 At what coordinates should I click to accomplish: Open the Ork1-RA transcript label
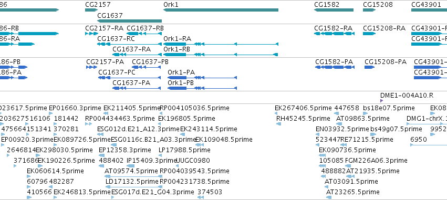click(177, 39)
